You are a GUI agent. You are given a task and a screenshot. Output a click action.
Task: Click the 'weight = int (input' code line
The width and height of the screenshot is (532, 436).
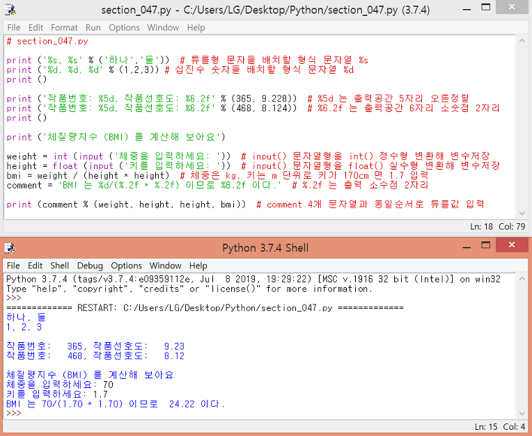(x=249, y=156)
